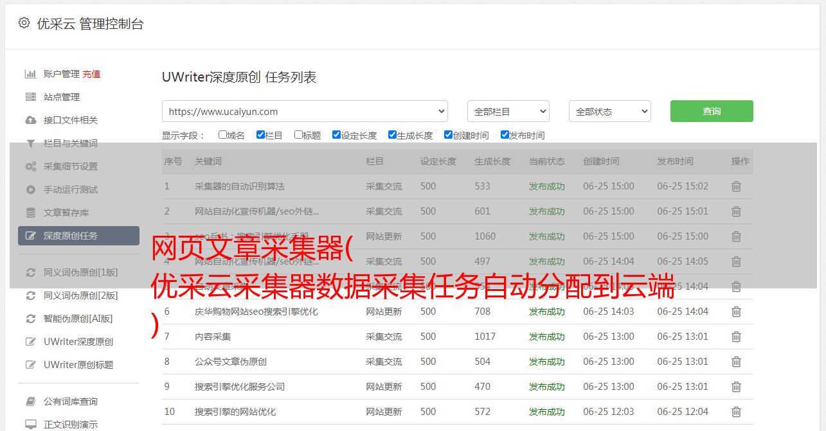Image resolution: width=826 pixels, height=431 pixels.
Task: Click the refresh icon for 智能伪原创[AI版]
Action: click(30, 319)
